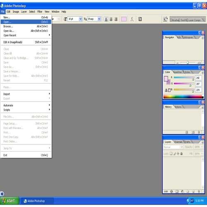
Task: Collapse the Color palette window
Action: coord(200,67)
